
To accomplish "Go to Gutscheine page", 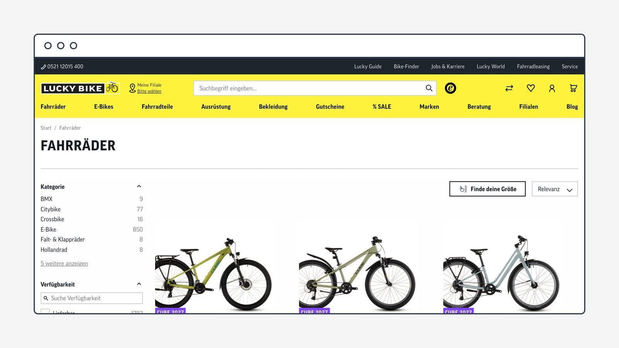I will pyautogui.click(x=330, y=107).
